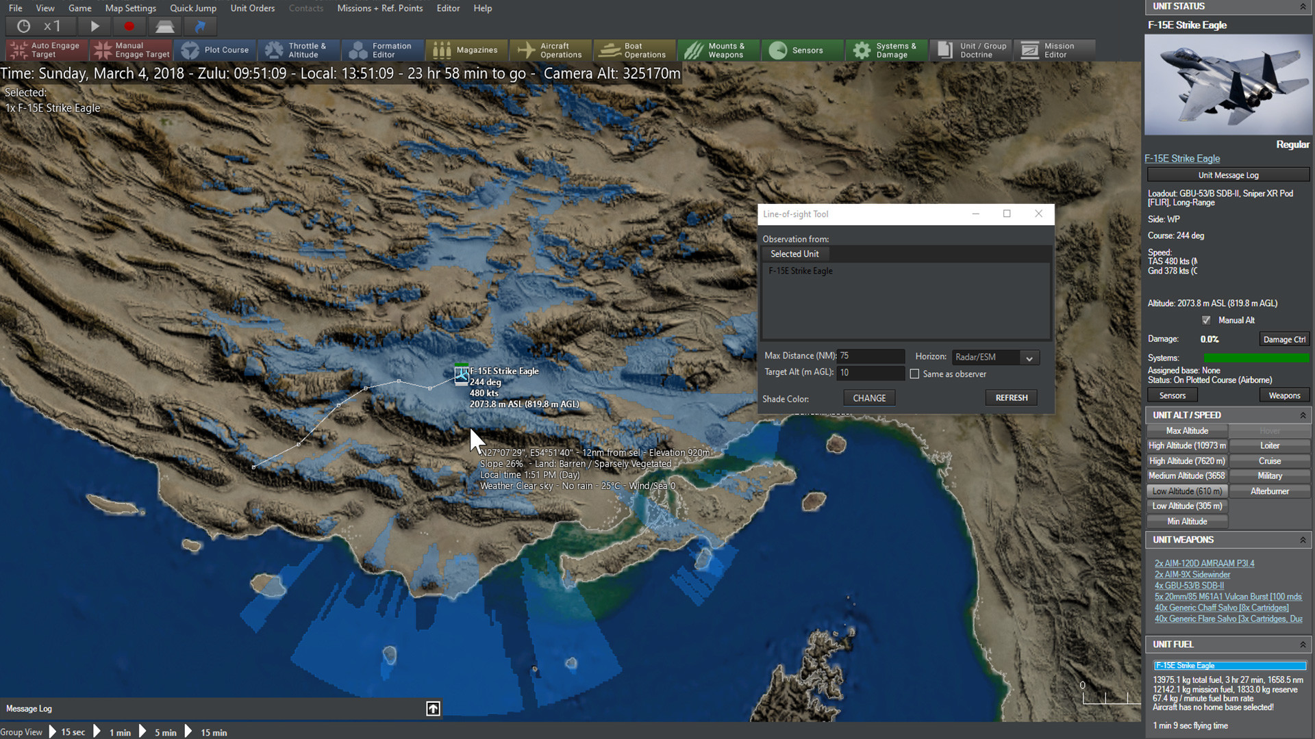
Task: Click the CHANGE shade color button
Action: [868, 398]
